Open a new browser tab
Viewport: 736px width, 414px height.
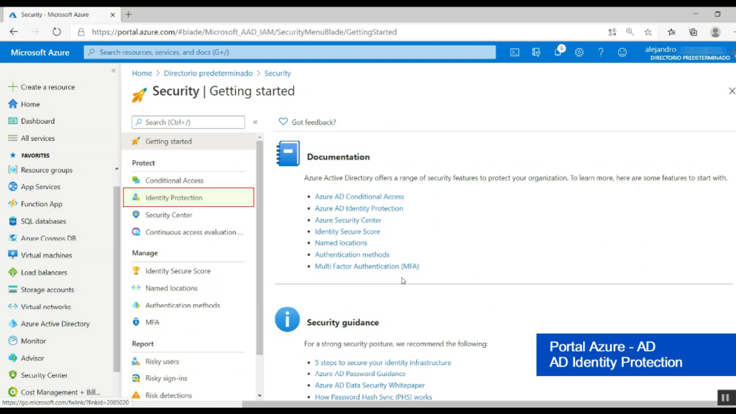(128, 14)
